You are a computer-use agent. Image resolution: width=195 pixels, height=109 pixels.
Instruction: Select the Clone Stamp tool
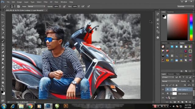coord(3,45)
